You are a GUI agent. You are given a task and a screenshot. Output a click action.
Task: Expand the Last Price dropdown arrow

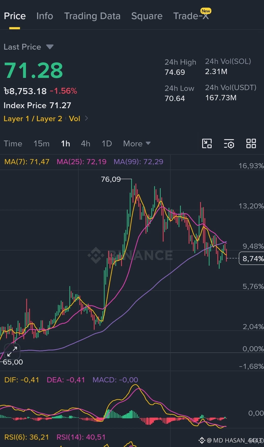click(50, 47)
